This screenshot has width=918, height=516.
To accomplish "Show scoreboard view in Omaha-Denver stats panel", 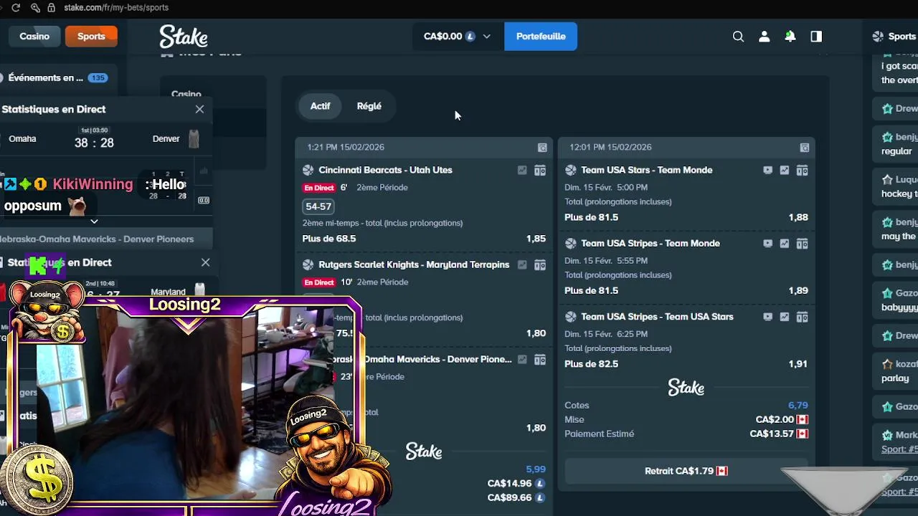I will click(204, 200).
